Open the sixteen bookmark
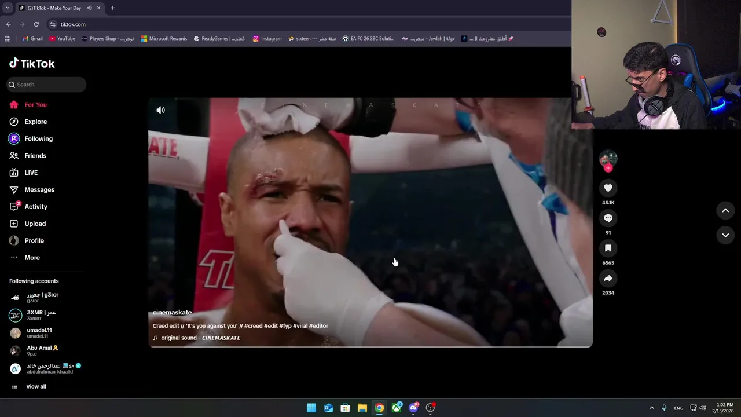The width and height of the screenshot is (741, 417). pyautogui.click(x=312, y=39)
